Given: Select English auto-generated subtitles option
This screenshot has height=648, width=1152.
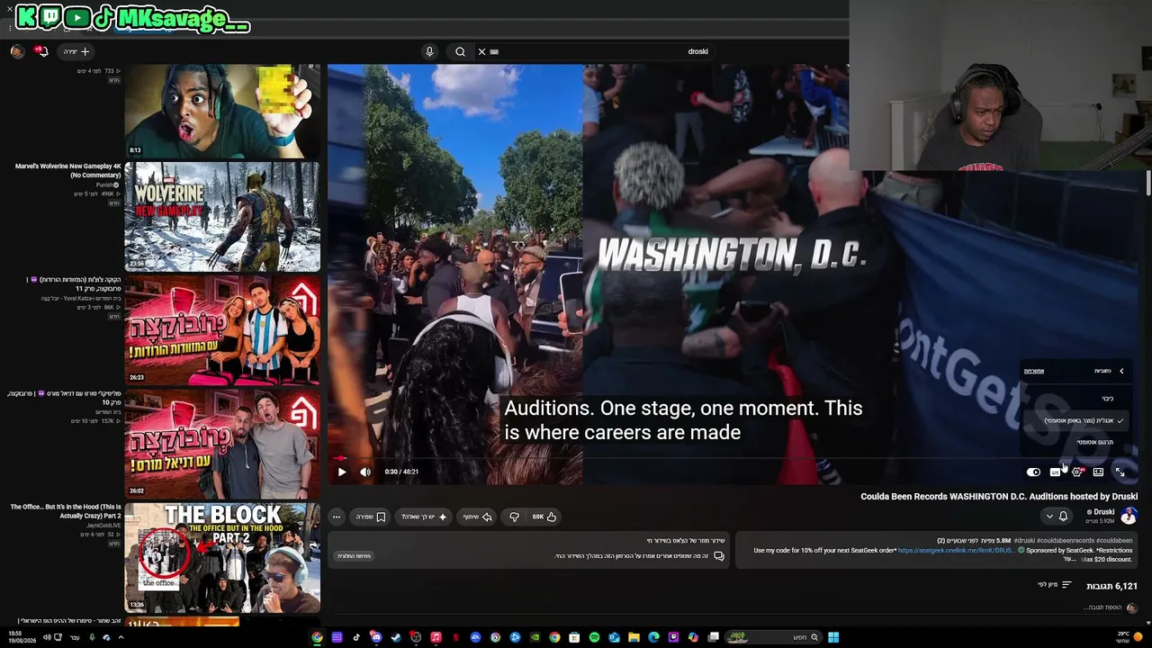Looking at the screenshot, I should pyautogui.click(x=1075, y=420).
